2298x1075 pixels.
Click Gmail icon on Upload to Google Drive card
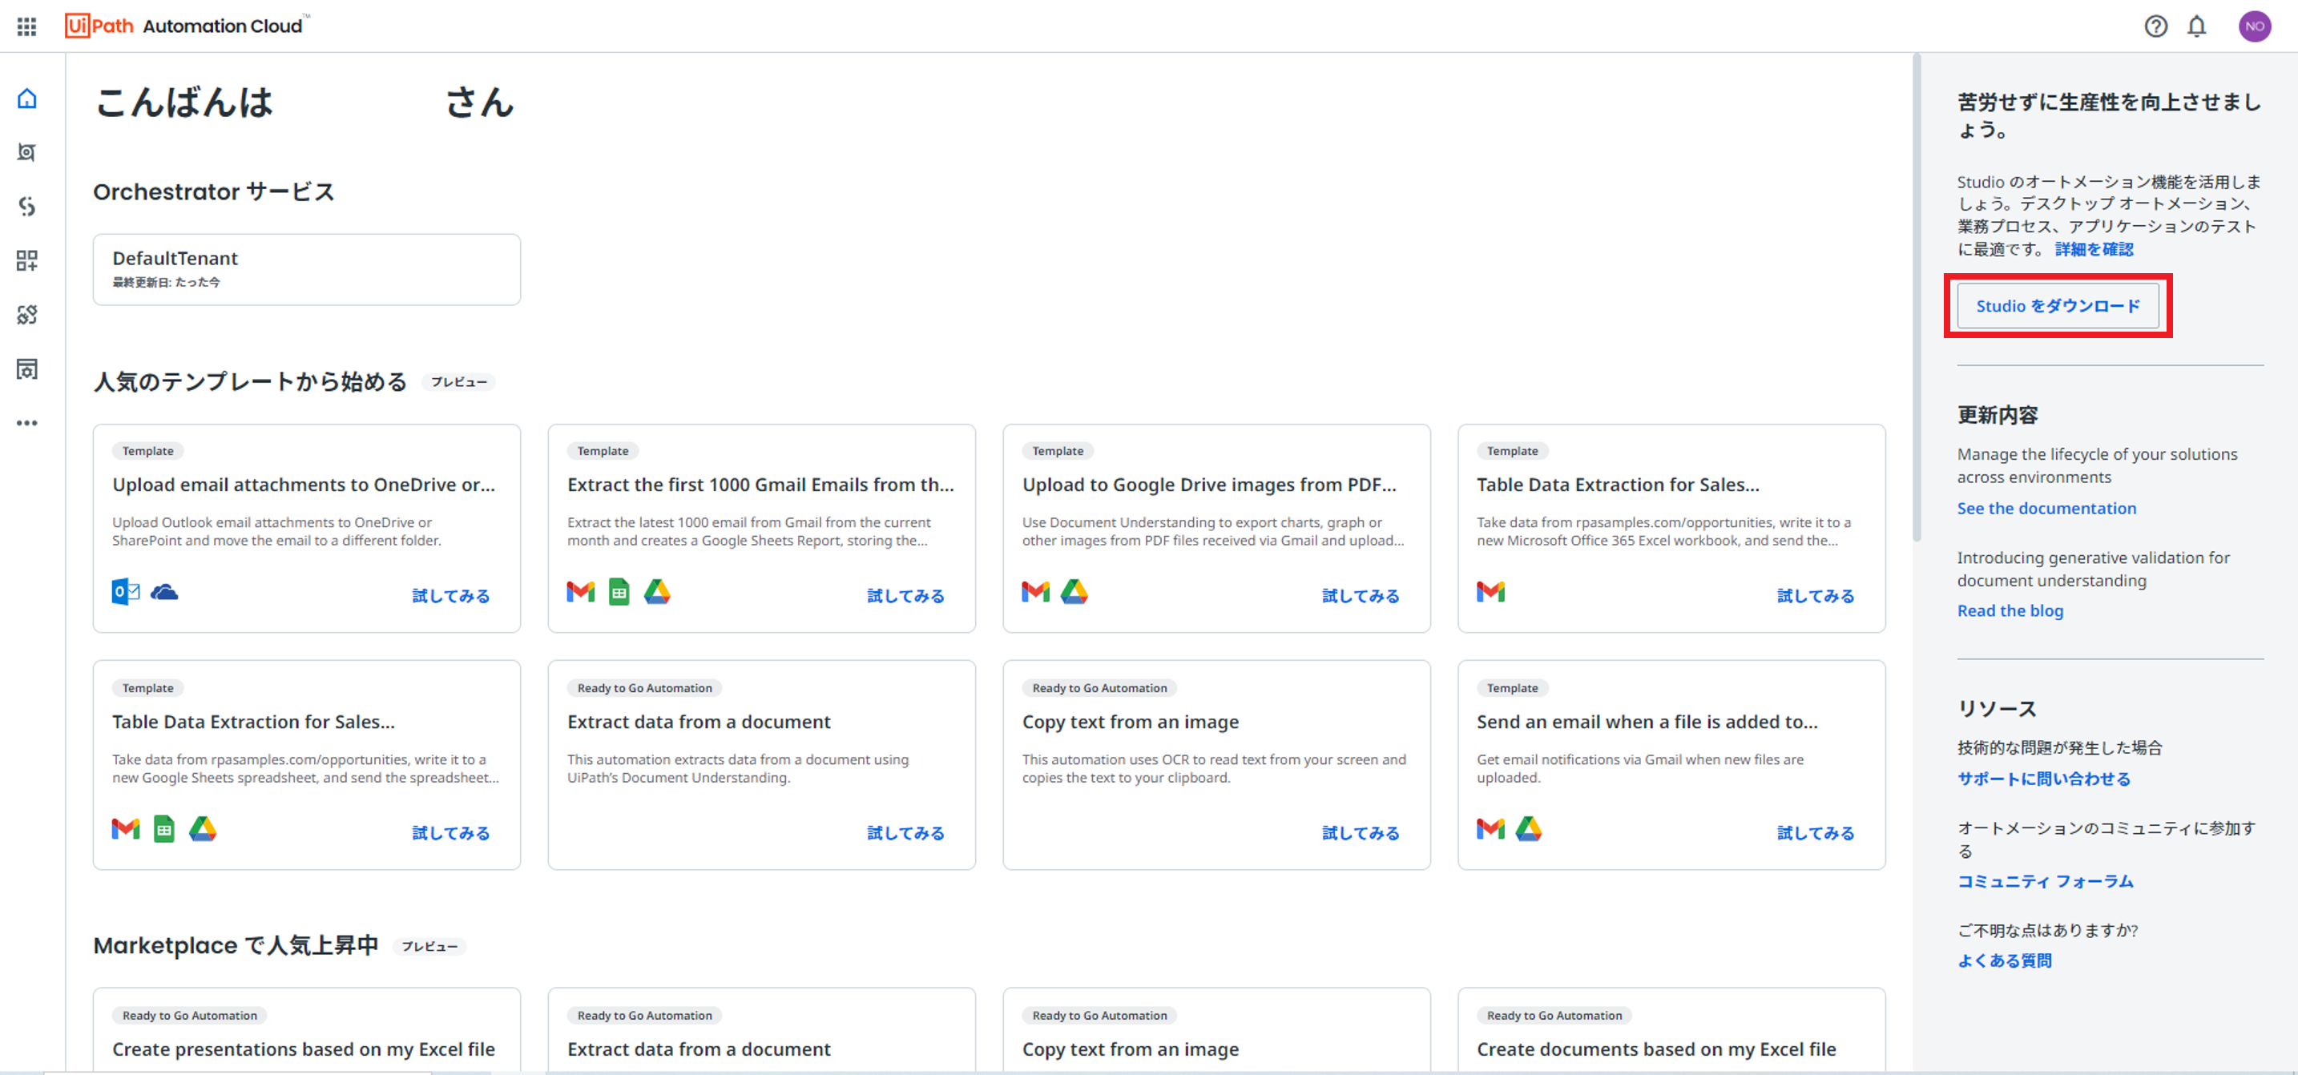point(1036,591)
